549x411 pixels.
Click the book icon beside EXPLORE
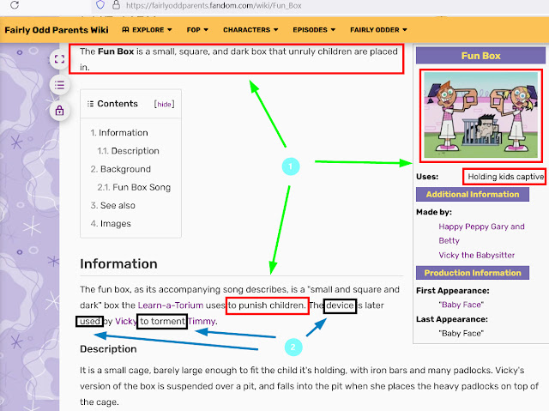125,30
